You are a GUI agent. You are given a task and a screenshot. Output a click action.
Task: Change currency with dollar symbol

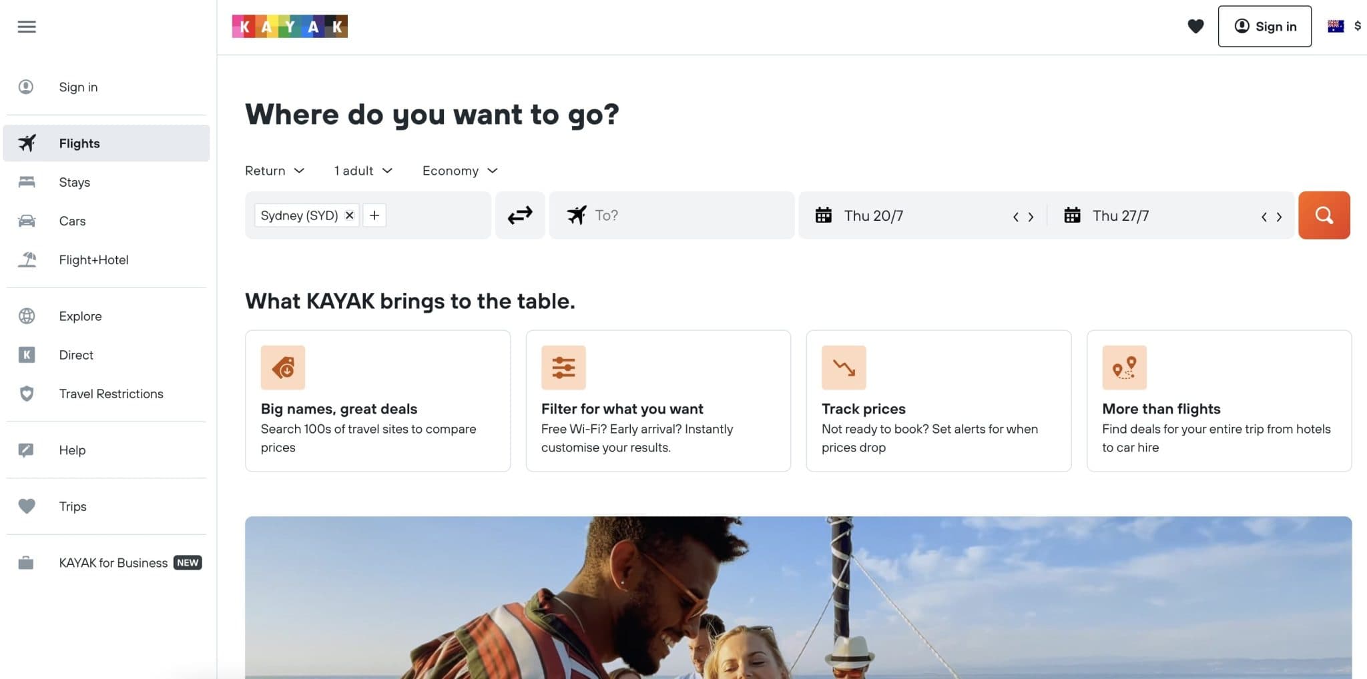click(1357, 26)
